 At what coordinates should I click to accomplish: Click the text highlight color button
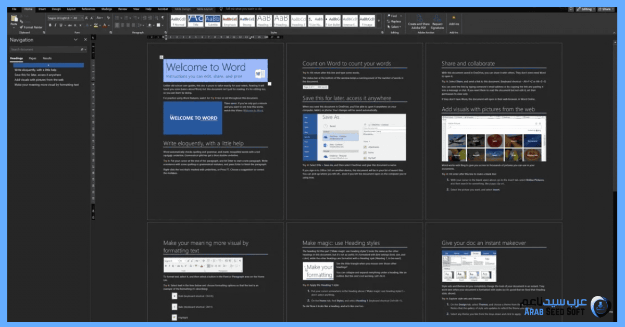coord(96,25)
